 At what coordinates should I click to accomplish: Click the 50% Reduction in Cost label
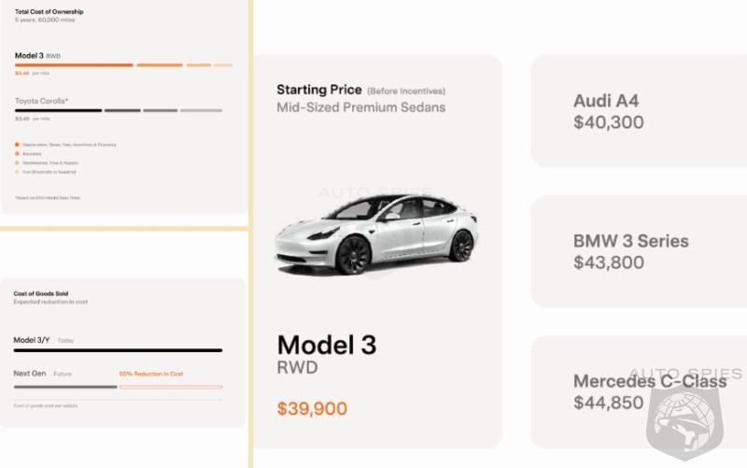(x=151, y=374)
